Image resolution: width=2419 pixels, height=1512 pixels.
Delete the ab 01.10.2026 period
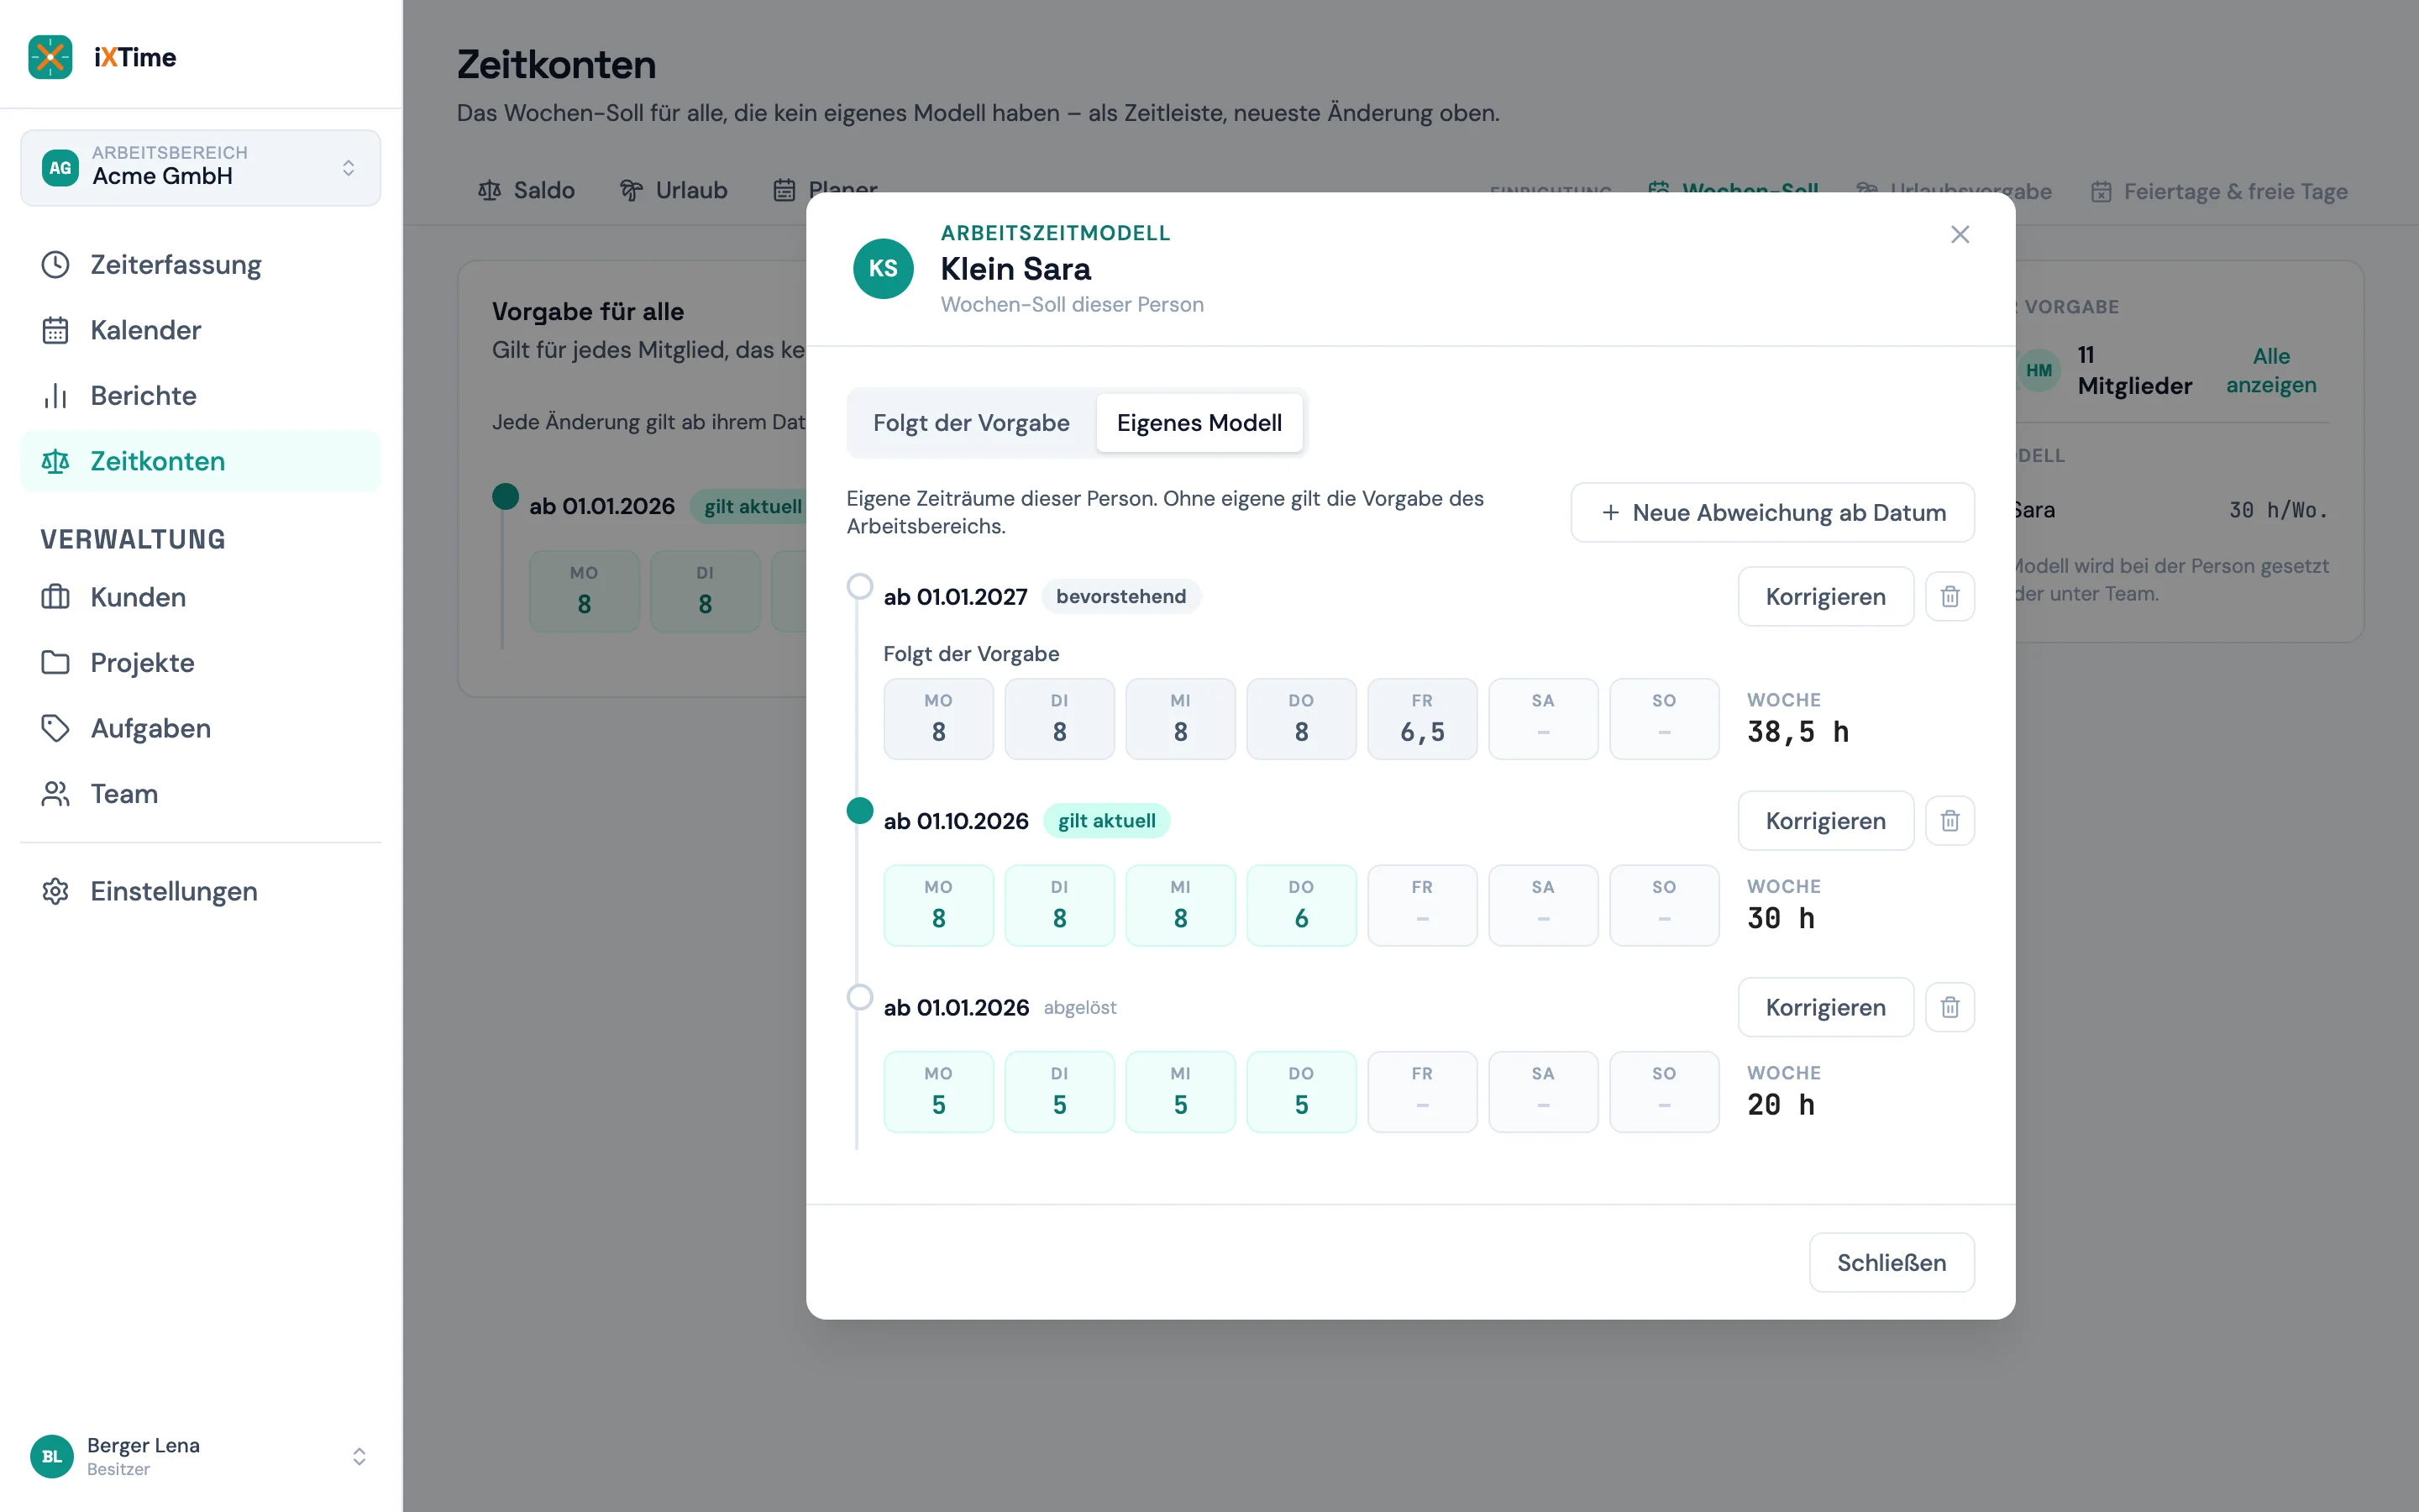(1949, 821)
